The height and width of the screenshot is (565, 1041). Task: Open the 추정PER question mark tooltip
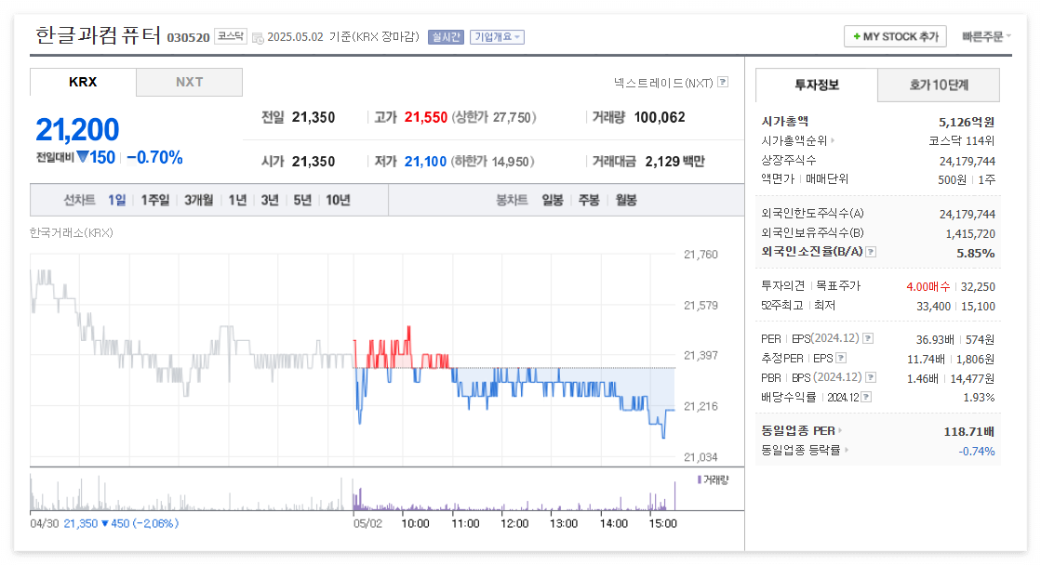841,358
